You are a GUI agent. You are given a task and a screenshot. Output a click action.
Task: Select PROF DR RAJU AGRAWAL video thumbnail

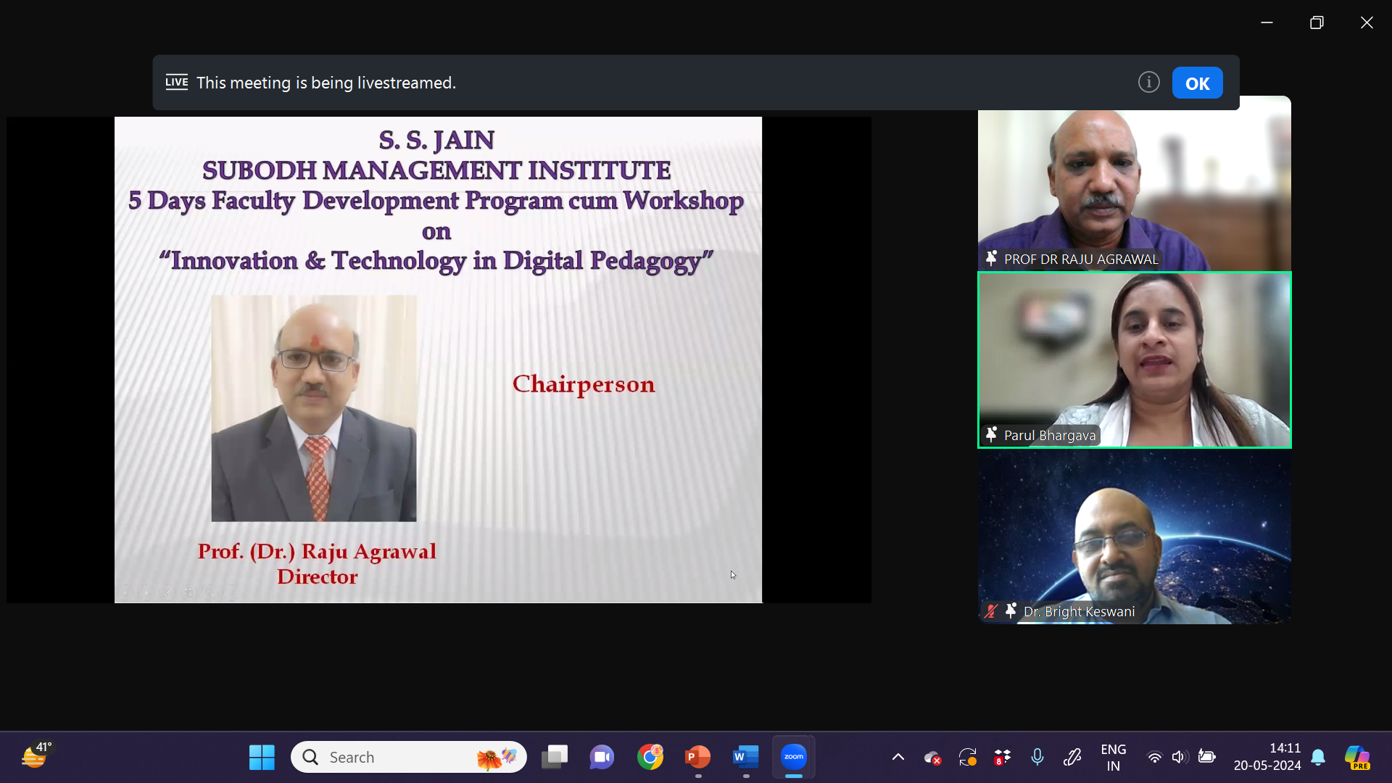[x=1134, y=185]
